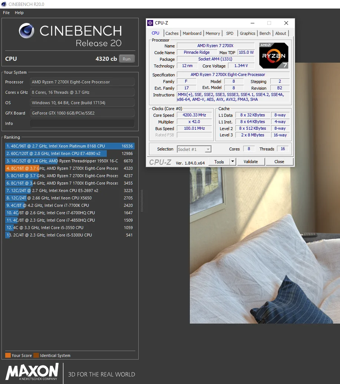This screenshot has width=340, height=384.
Task: Open the Socket #1 selection dropdown
Action: [x=194, y=149]
